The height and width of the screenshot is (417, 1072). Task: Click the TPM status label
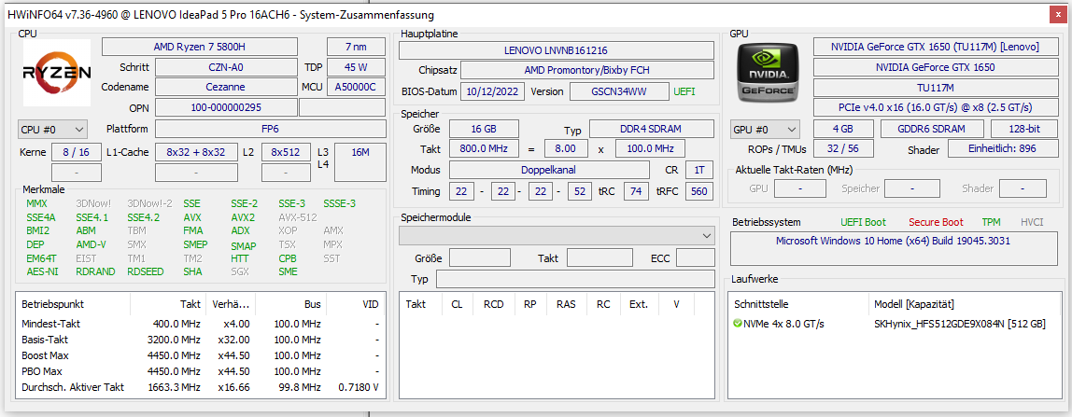[991, 222]
